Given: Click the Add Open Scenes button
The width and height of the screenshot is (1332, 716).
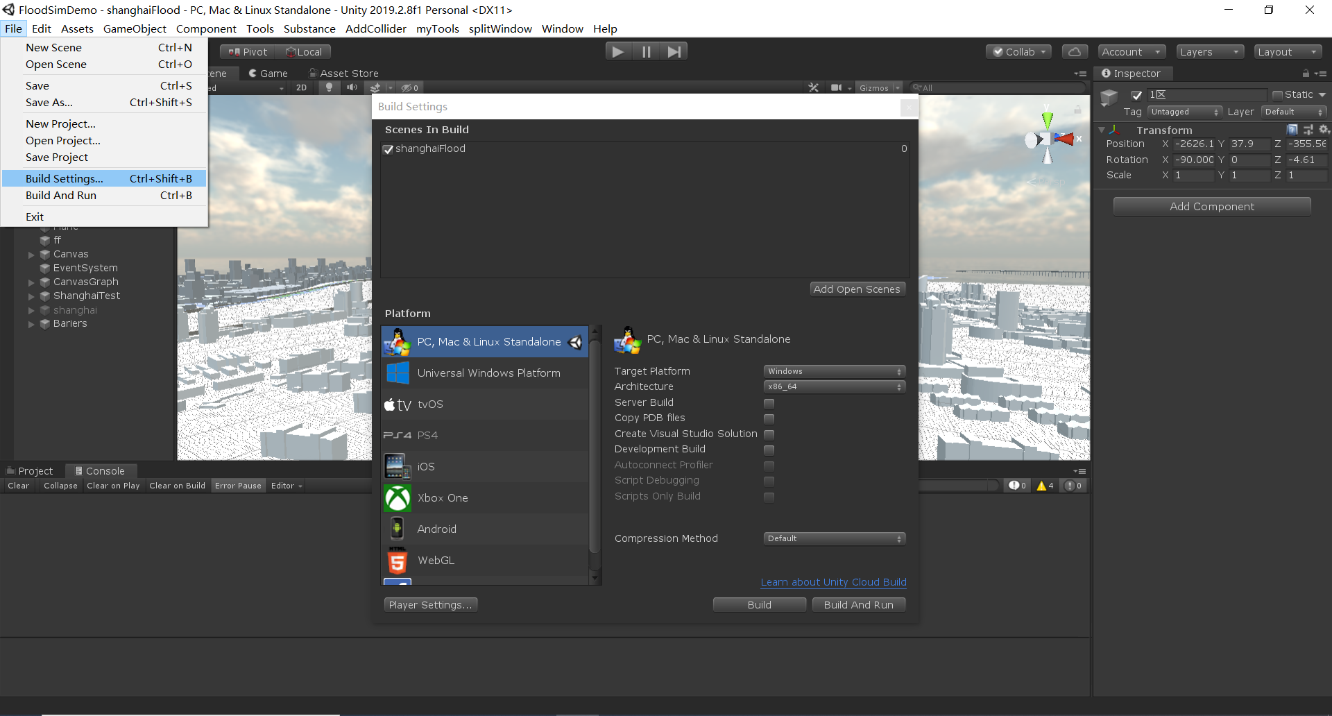Looking at the screenshot, I should (x=857, y=289).
